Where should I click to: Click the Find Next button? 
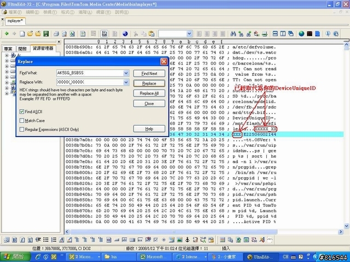149,74
